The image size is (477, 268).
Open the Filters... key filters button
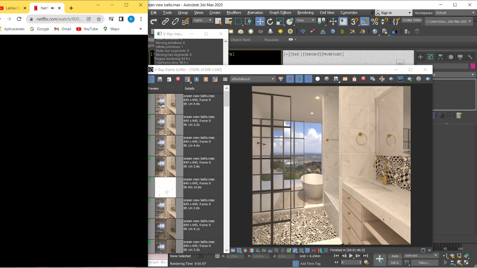pyautogui.click(x=424, y=263)
